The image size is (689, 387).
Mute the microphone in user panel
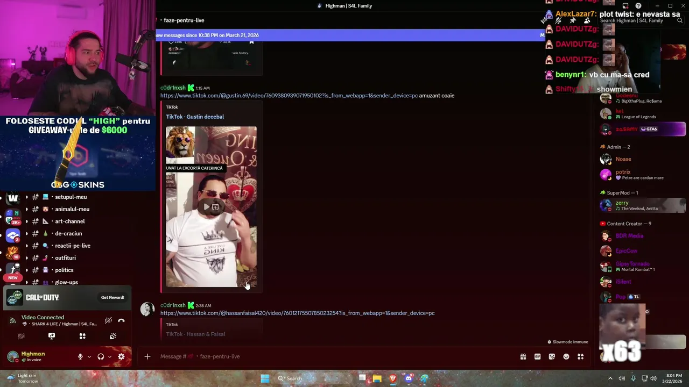(80, 356)
